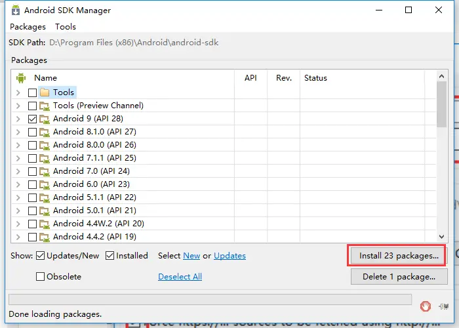Click the Android 7.1.1 (API 25) package icon
459x328 pixels.
point(45,159)
